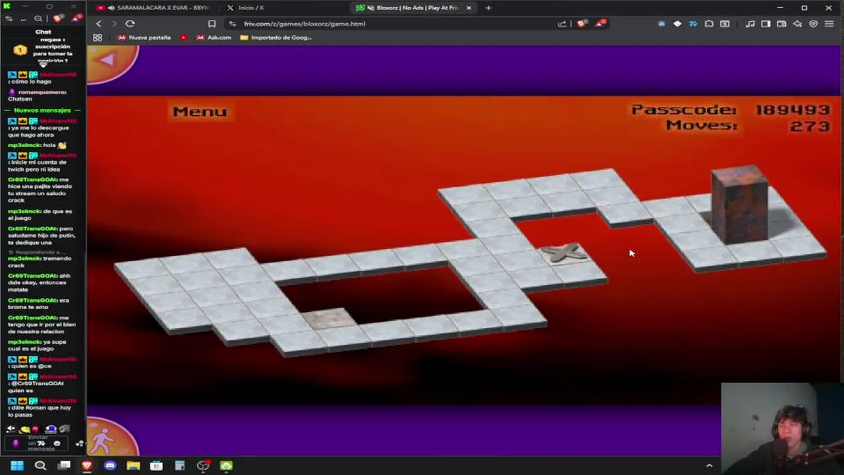Viewport: 844px width, 475px height.
Task: Open the extensions puzzle icon
Action: 709,24
